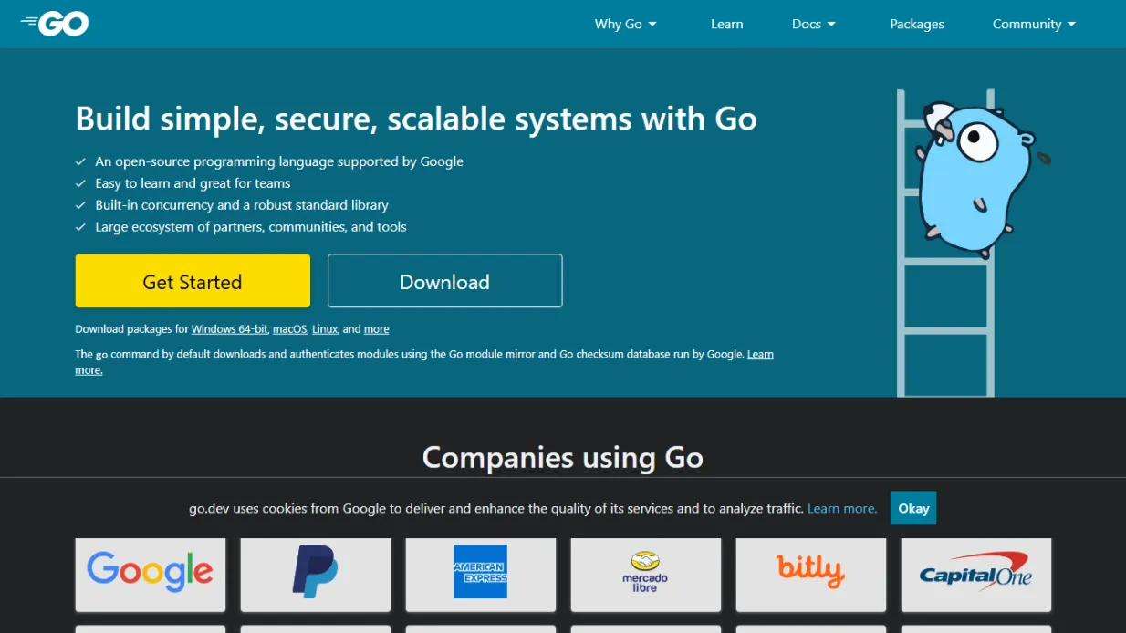This screenshot has height=633, width=1126.
Task: Expand the Why Go dropdown menu
Action: tap(626, 25)
